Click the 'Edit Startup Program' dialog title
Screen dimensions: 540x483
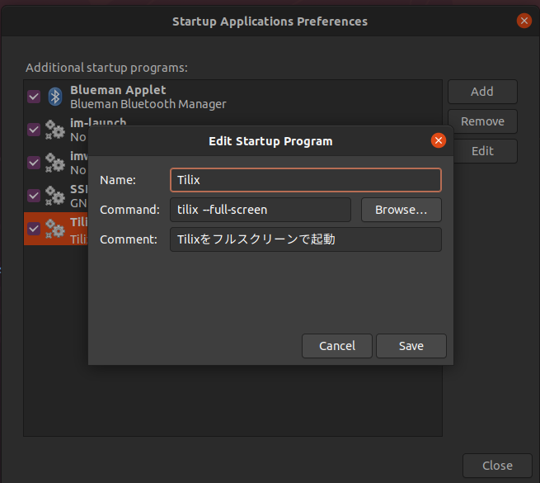click(270, 141)
